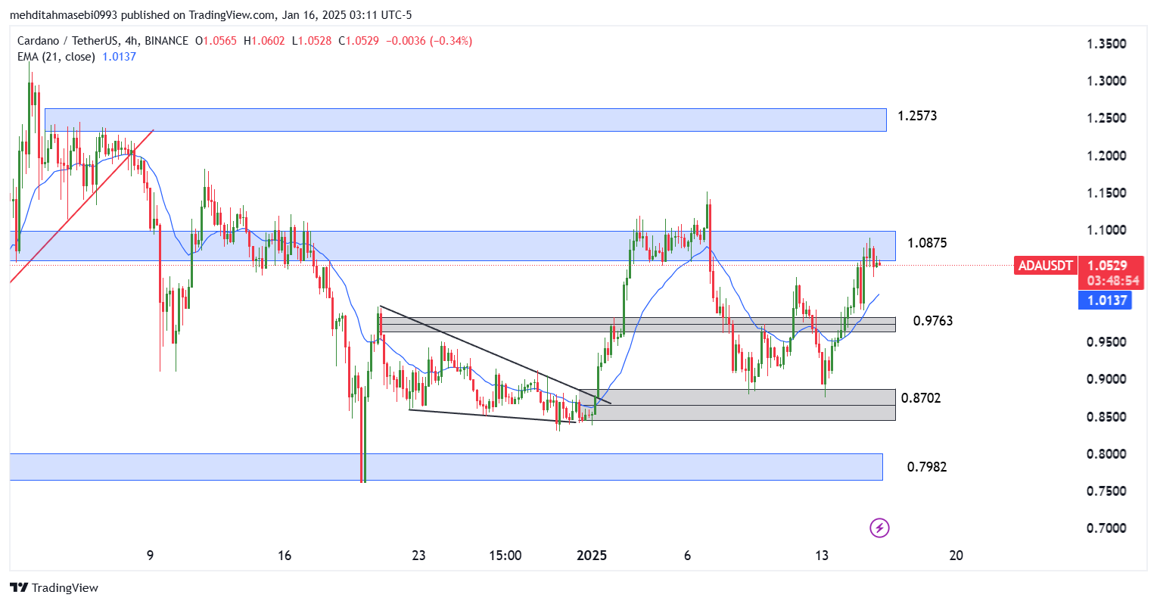Select the blue rectangle zone at 1.2573
Screen dimensions: 1157x604
465,120
